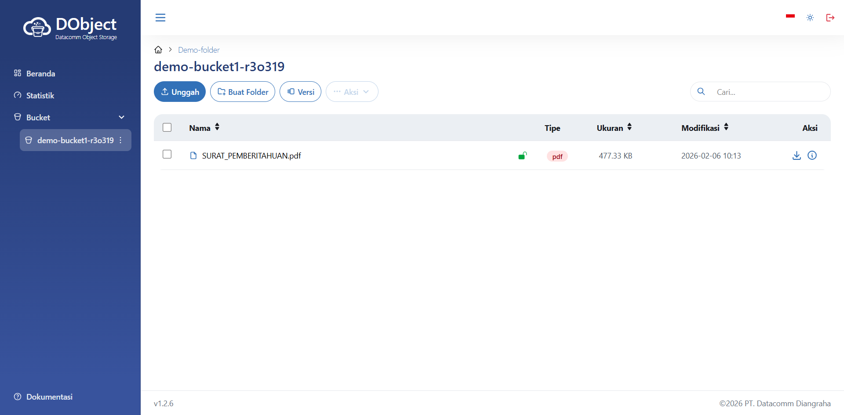
Task: Open the Aksi dropdown menu
Action: click(352, 92)
